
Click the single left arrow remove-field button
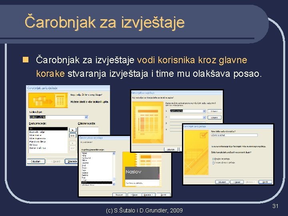coord(73,143)
